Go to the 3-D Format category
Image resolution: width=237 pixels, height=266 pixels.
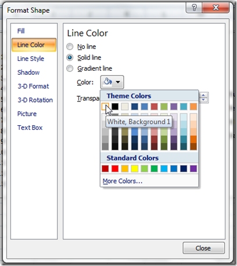tap(33, 86)
